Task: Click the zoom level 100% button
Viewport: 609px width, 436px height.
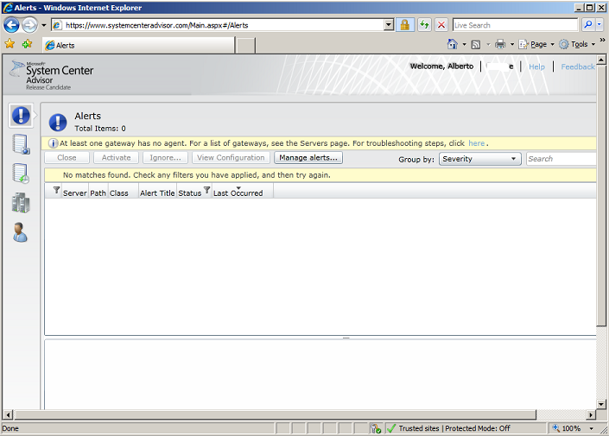Action: click(x=568, y=428)
